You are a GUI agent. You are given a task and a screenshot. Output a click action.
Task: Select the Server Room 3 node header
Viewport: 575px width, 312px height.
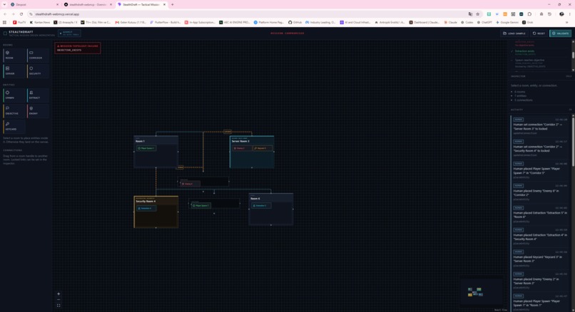tap(252, 140)
